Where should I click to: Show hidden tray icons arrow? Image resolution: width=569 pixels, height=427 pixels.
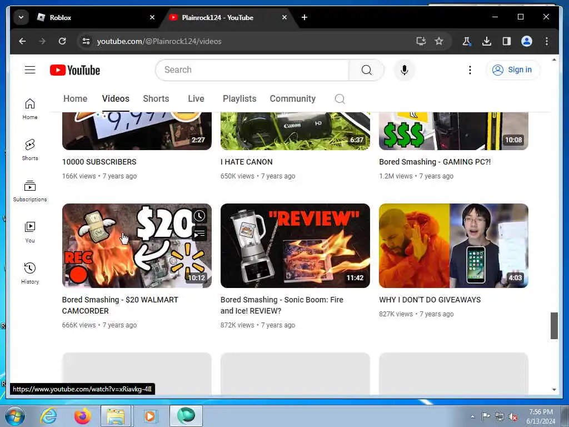(x=472, y=416)
